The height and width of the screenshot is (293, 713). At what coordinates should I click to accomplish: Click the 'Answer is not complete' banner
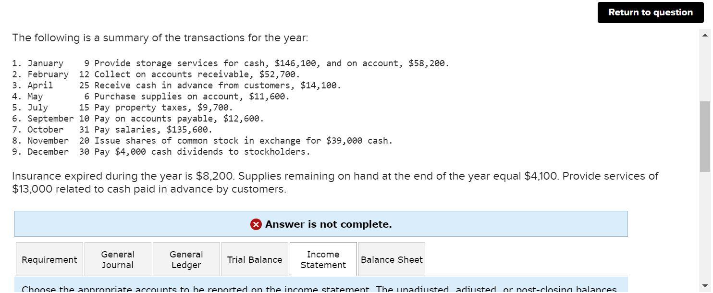[320, 224]
